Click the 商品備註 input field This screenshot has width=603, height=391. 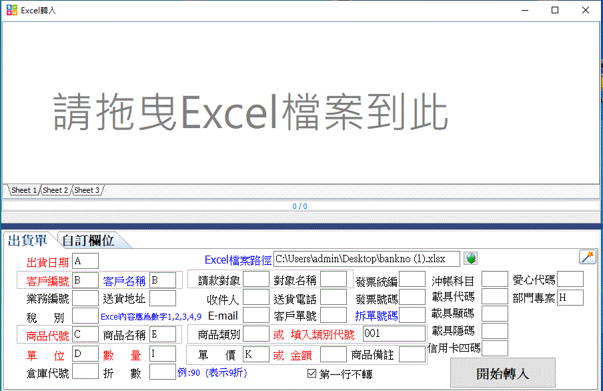point(412,354)
